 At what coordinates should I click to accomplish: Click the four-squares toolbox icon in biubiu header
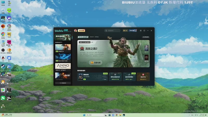(141, 30)
